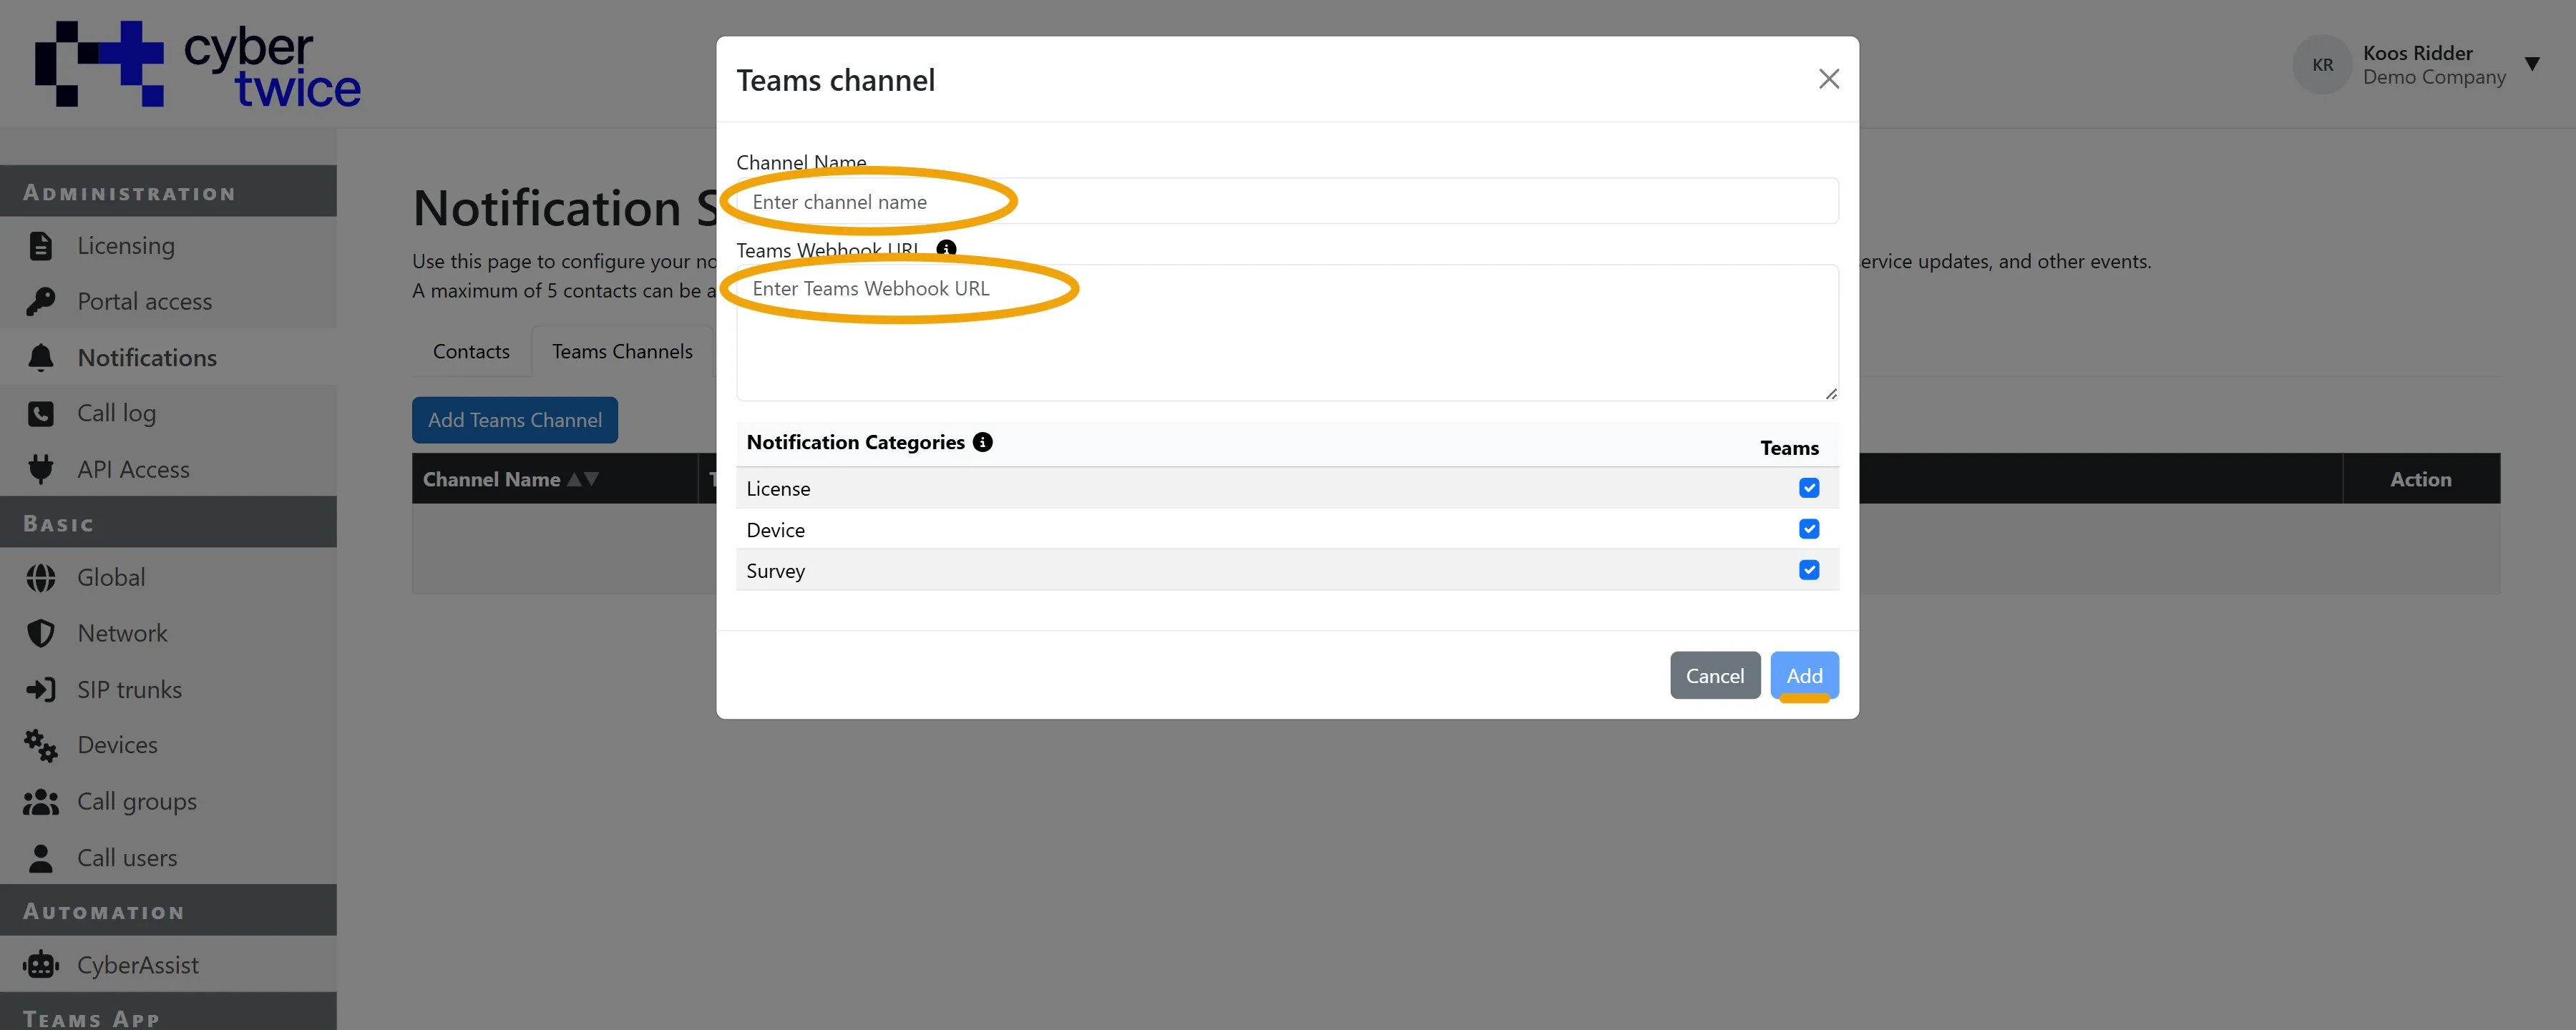Click the Add button in dialog
The height and width of the screenshot is (1030, 2576).
[1804, 676]
